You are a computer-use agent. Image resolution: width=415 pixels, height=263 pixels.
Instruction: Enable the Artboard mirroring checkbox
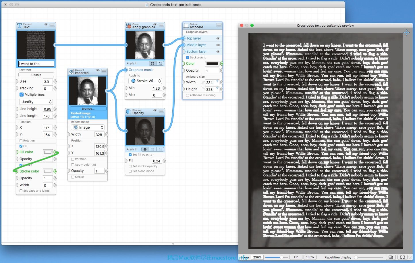(x=188, y=95)
